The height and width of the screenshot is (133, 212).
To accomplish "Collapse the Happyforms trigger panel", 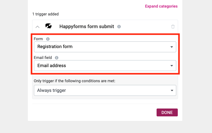I will 38,27.
